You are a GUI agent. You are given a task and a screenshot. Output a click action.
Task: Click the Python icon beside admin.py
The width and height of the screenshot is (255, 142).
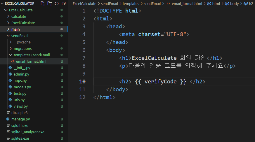click(10, 74)
